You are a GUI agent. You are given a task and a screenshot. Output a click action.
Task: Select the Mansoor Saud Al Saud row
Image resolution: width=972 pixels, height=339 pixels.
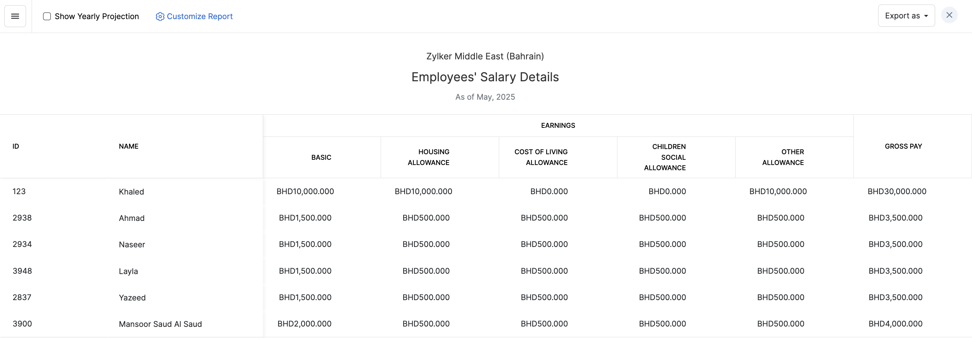(160, 324)
